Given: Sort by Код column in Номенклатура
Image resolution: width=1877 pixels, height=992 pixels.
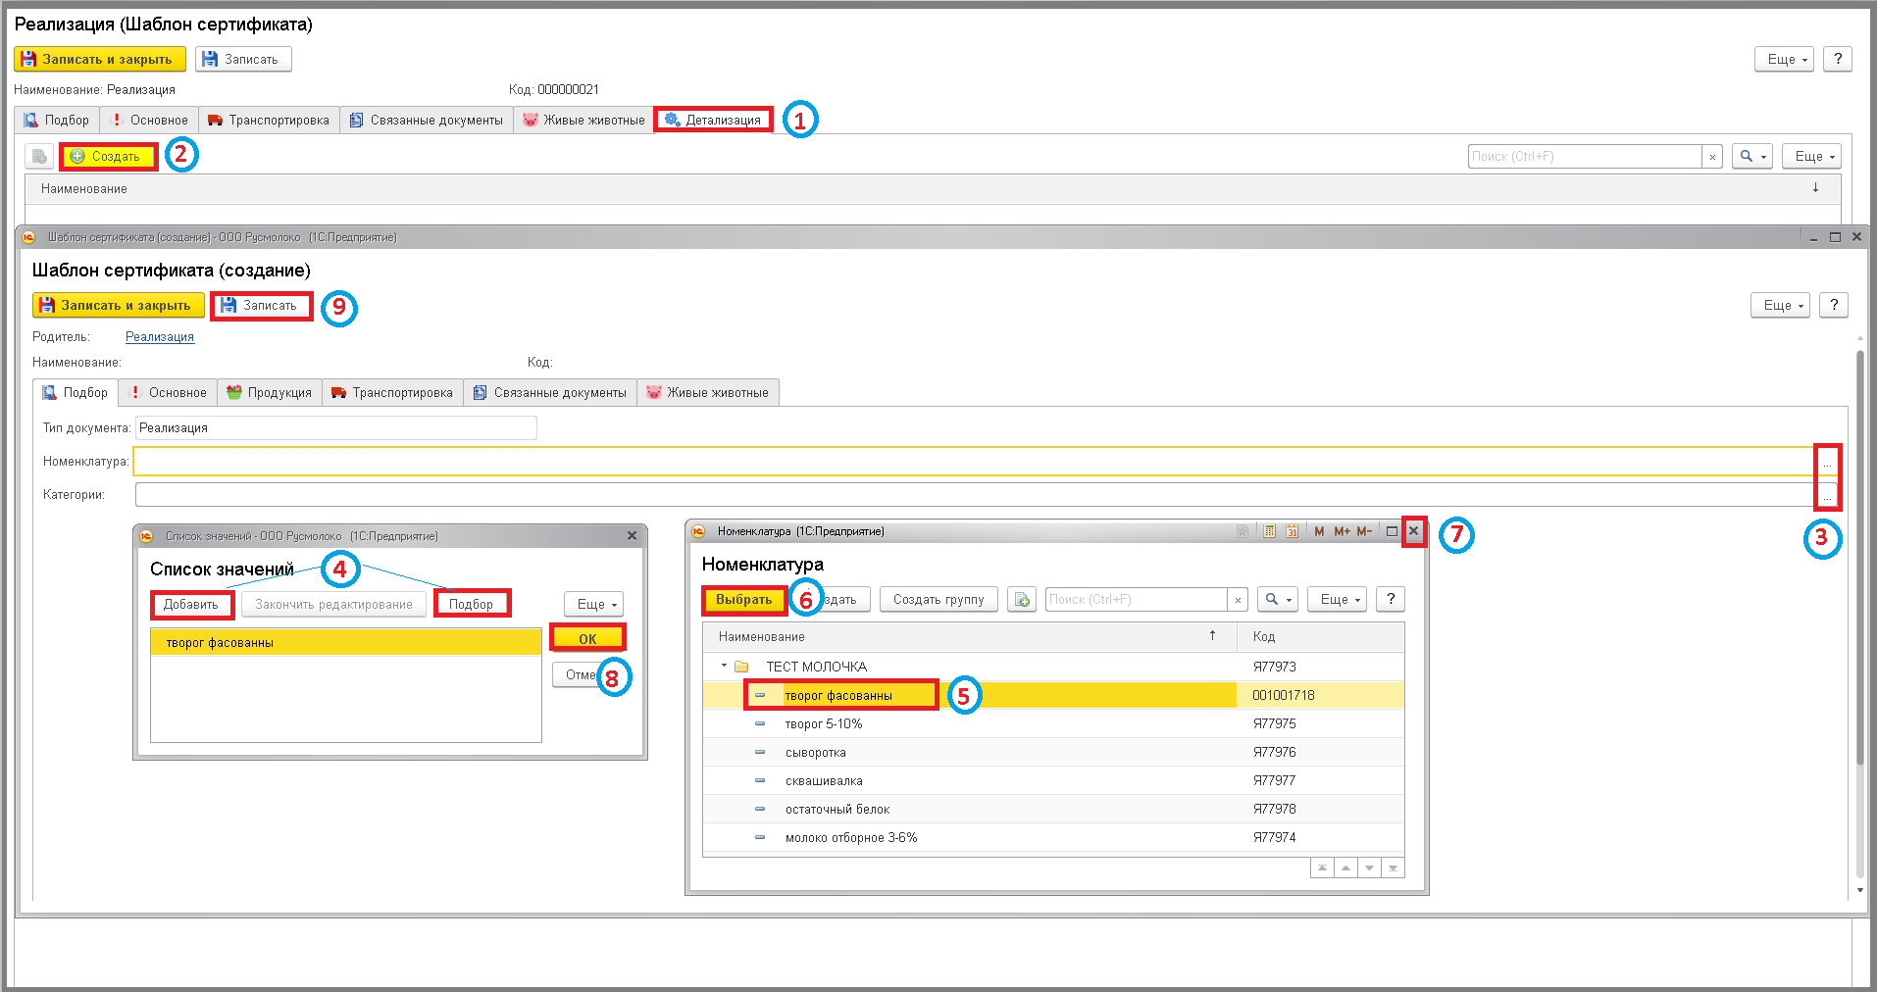Looking at the screenshot, I should coord(1320,636).
